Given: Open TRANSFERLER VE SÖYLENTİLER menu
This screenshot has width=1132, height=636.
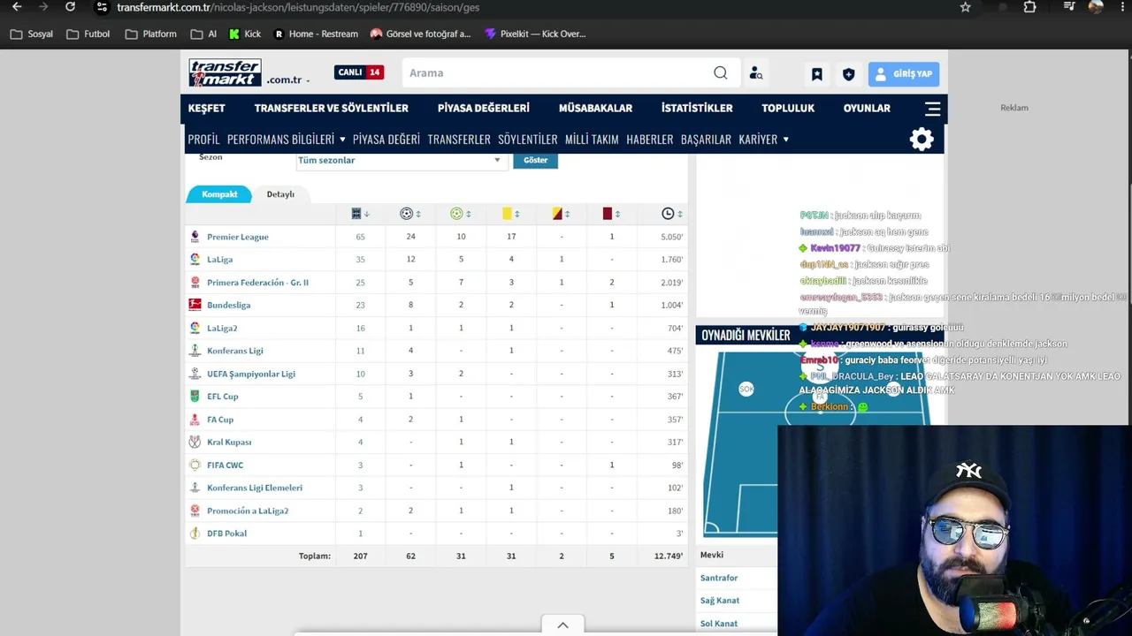Looking at the screenshot, I should pyautogui.click(x=332, y=109).
